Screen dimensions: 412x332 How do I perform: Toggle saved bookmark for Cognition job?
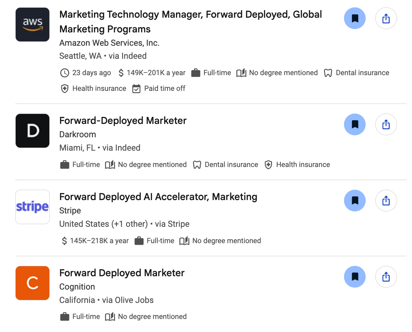coord(355,277)
